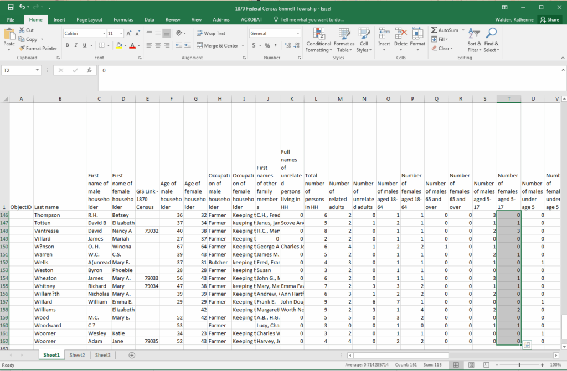Screen dimensions: 567x371
Task: Increase indent in alignment group
Action: pyautogui.click(x=187, y=45)
